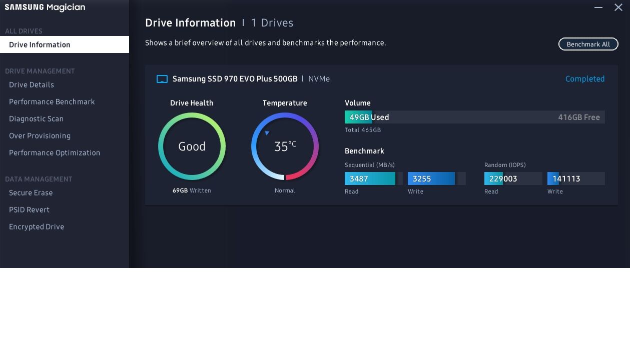This screenshot has height=359, width=630.
Task: Click the '1 Drives' count text
Action: 272,23
